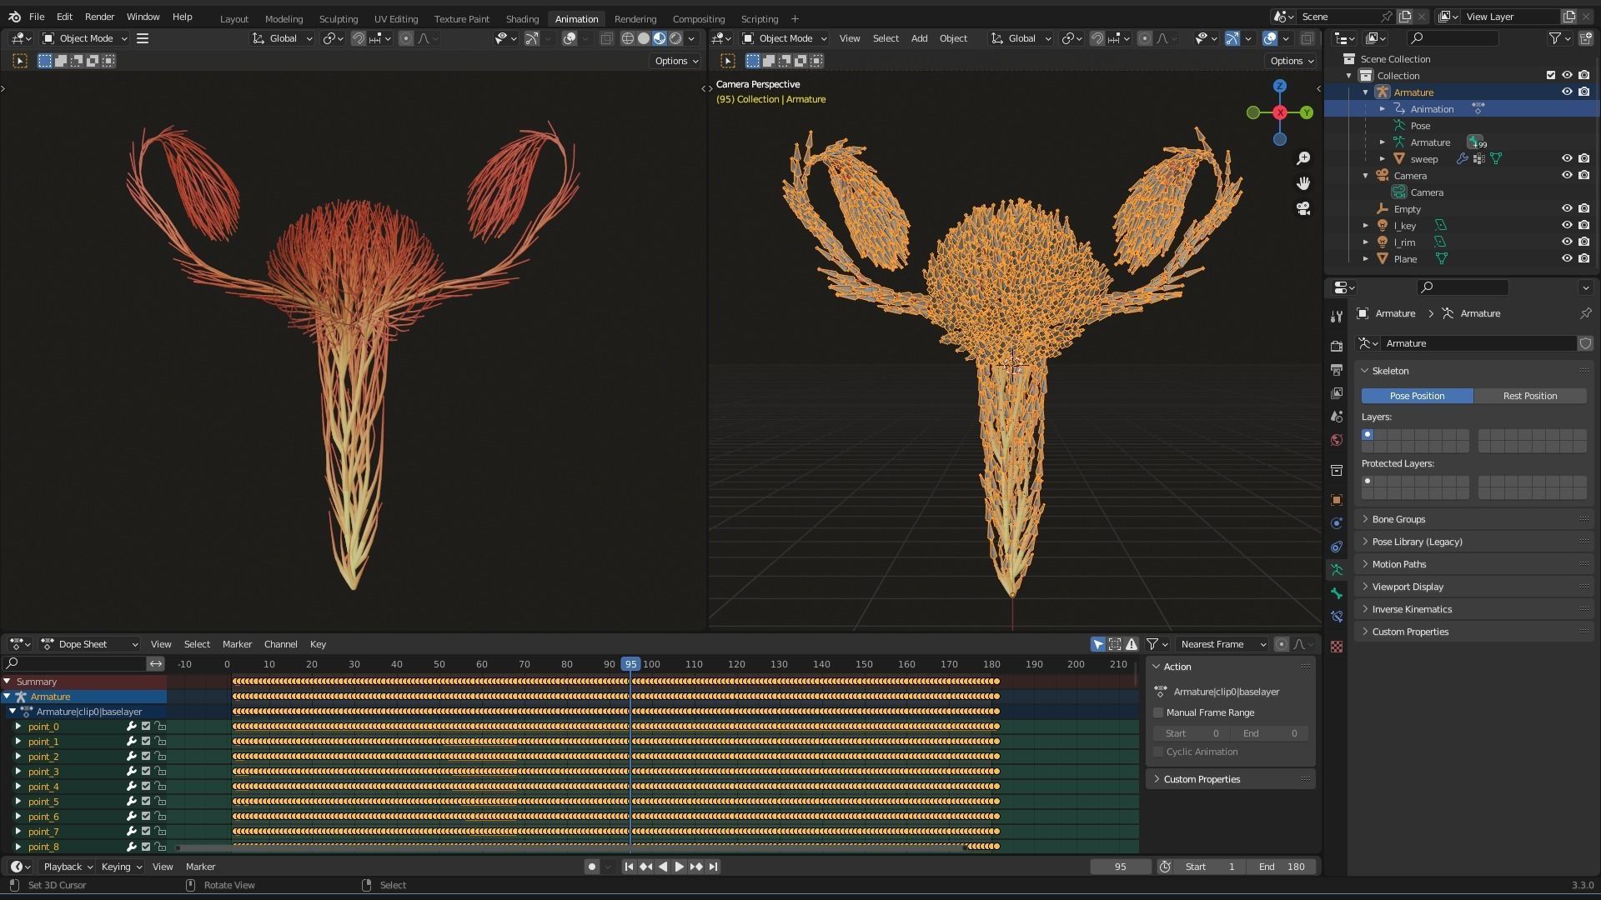Play the animation in reverse

click(x=663, y=867)
